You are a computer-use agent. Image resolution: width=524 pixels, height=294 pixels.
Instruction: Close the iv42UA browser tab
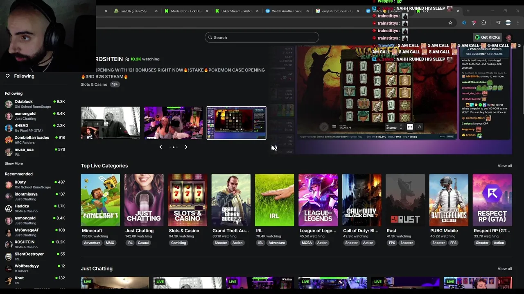[x=156, y=11]
